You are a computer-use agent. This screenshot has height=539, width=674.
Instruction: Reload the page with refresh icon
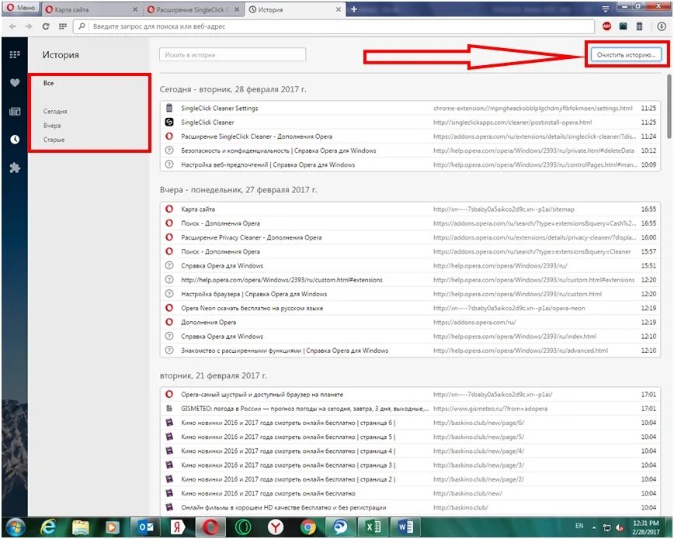pos(46,26)
